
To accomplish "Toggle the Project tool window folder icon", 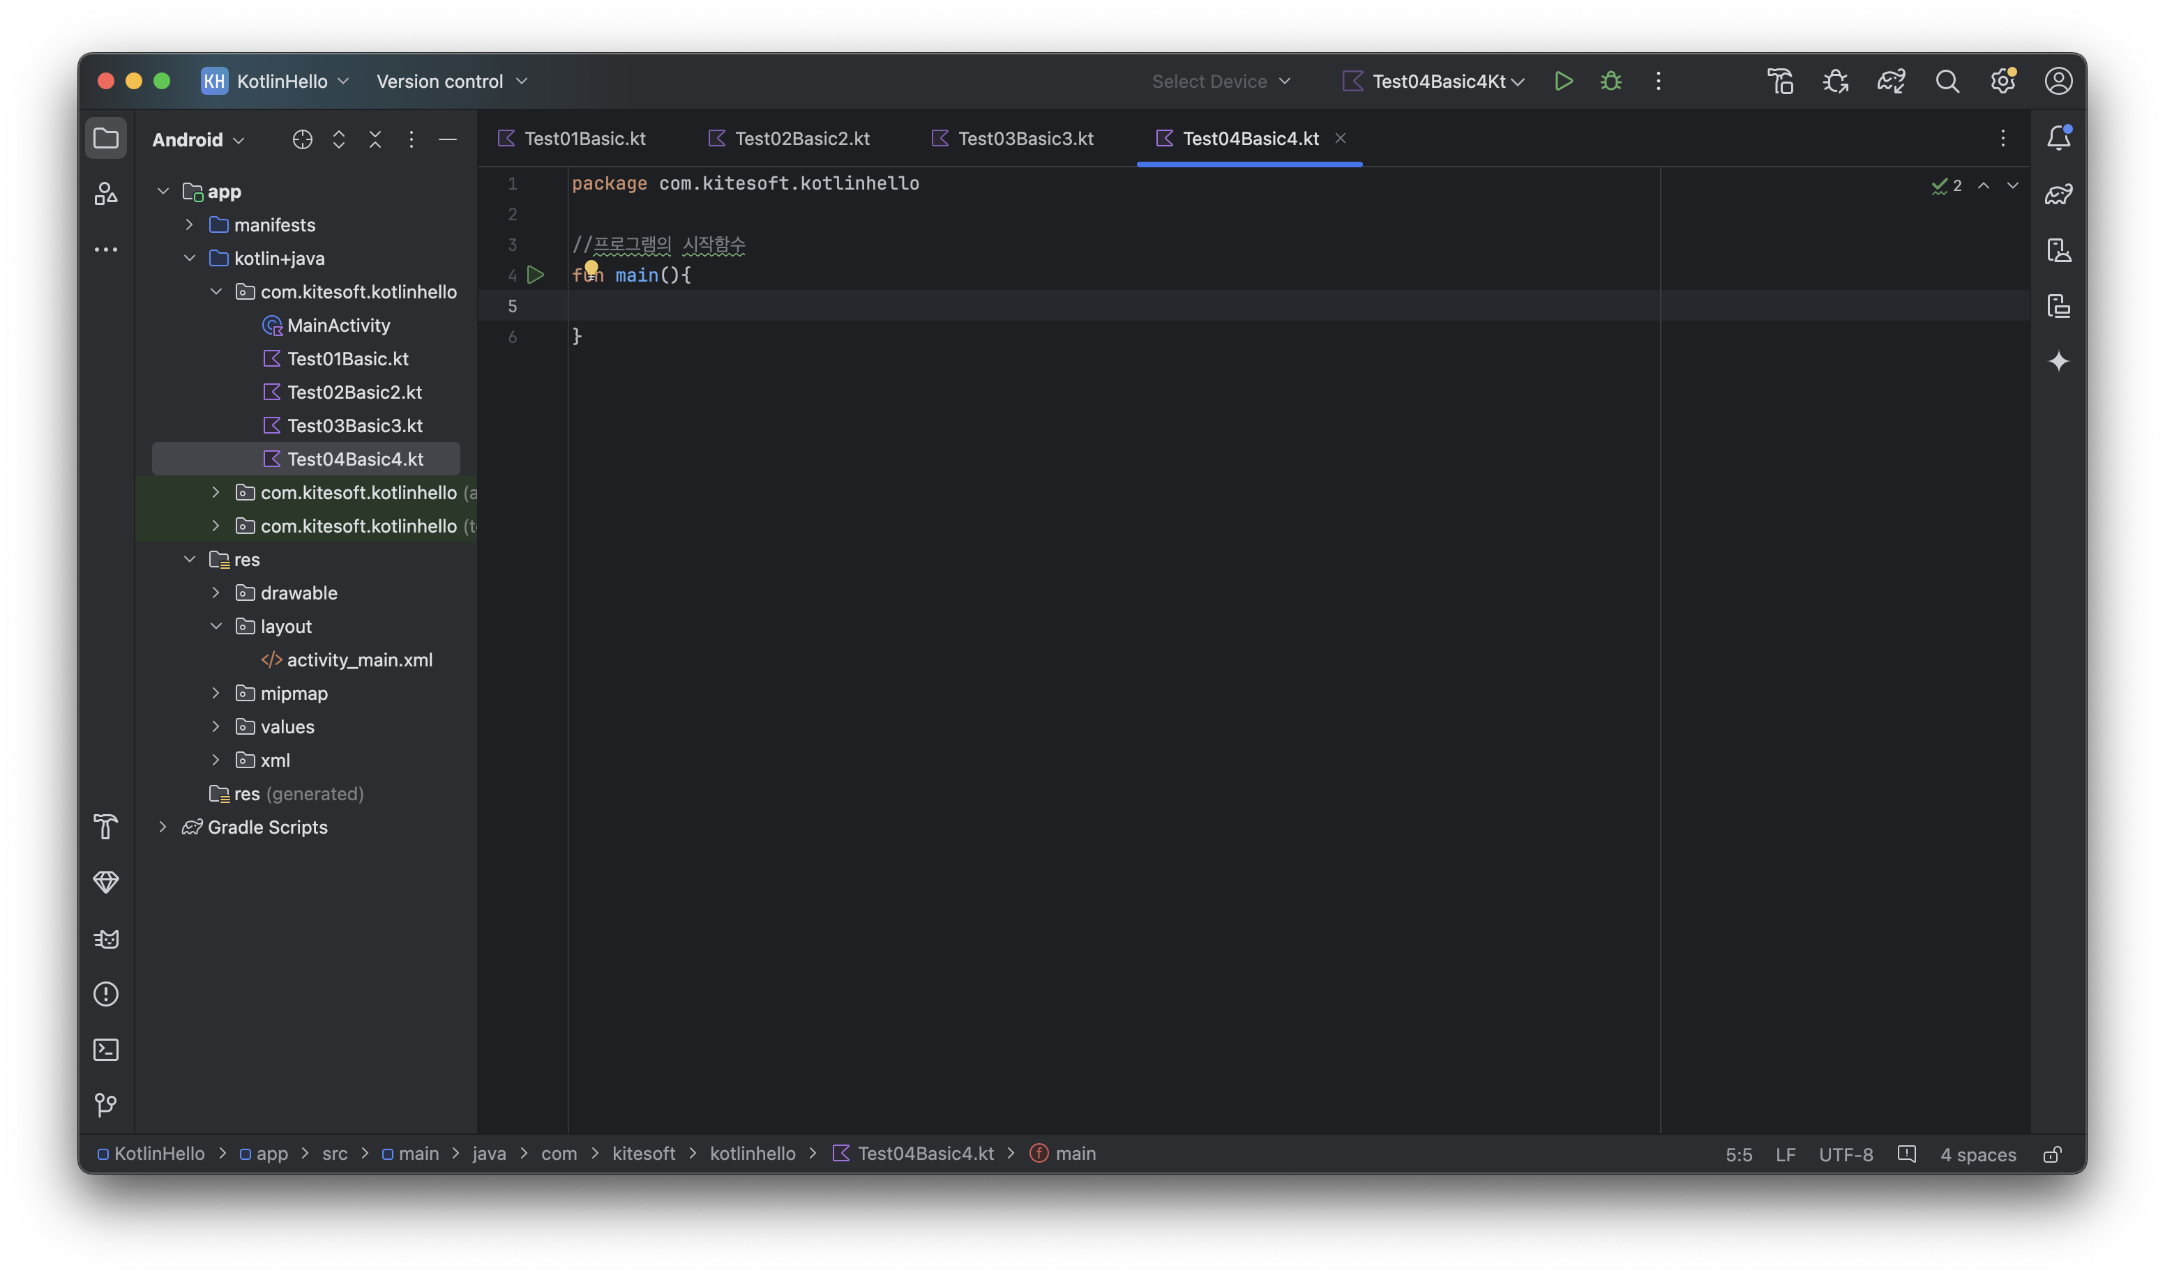I will click(x=106, y=138).
